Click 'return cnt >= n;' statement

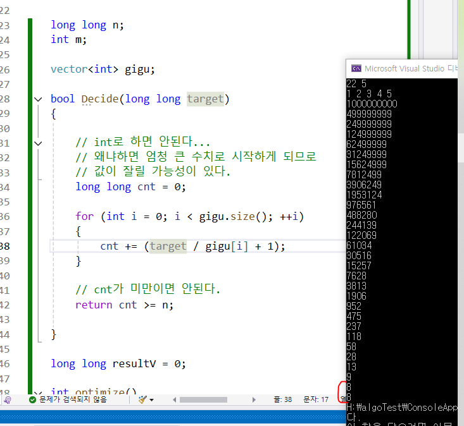coord(124,305)
